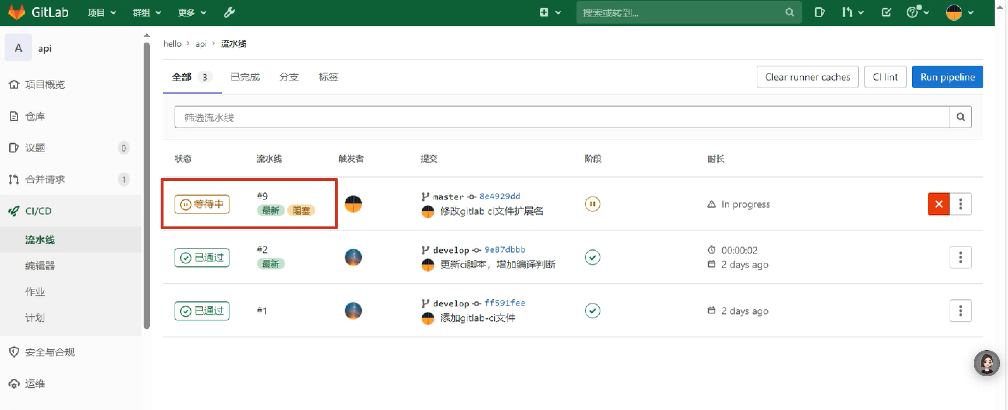Image resolution: width=1008 pixels, height=410 pixels.
Task: Open the user avatar dropdown menu
Action: (959, 13)
